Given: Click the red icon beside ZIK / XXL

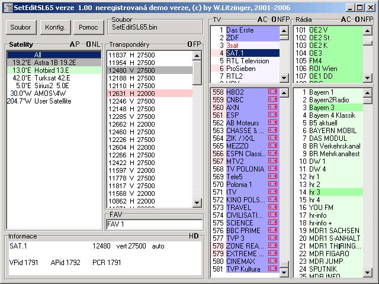Looking at the screenshot, I should [x=272, y=138].
